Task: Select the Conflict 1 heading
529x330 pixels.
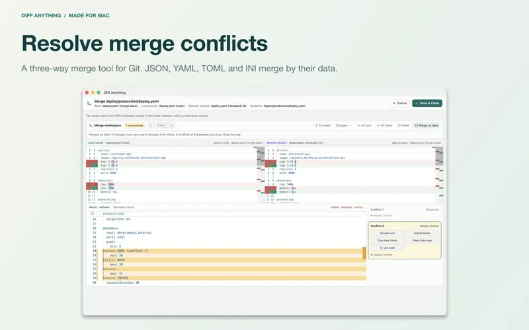Action: coord(377,209)
